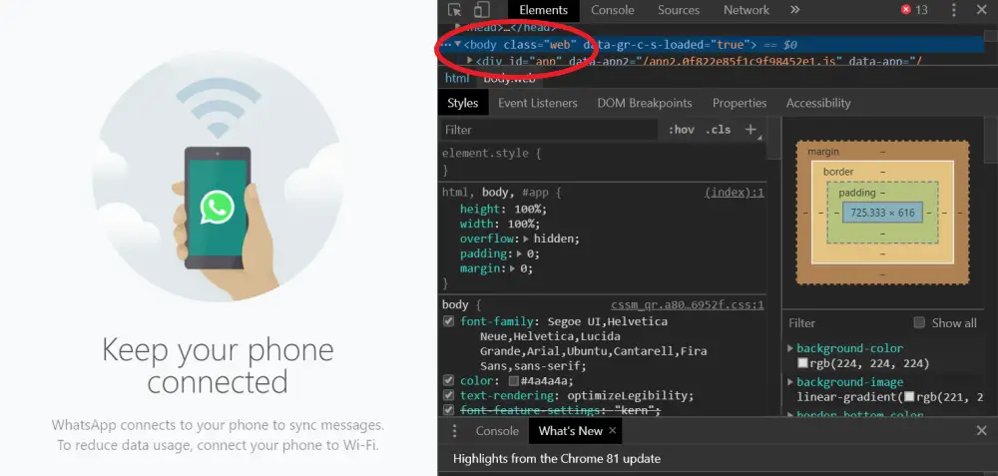Click the margin label in box model

click(x=823, y=152)
